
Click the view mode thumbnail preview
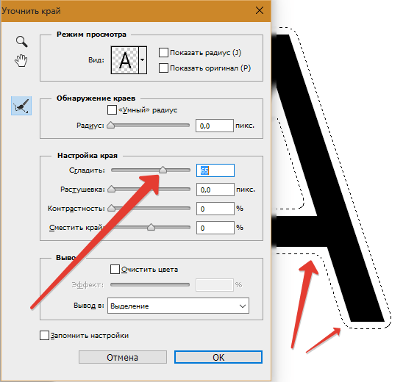coord(125,60)
